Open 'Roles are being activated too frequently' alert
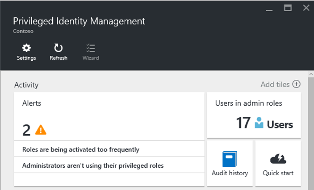The image size is (314, 190). click(109, 149)
